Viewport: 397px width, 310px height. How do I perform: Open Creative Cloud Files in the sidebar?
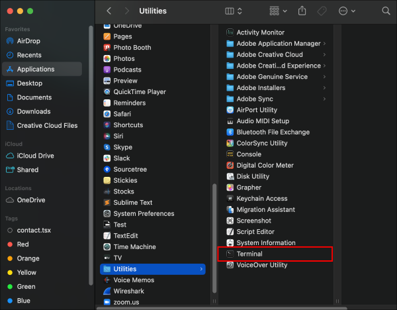42,125
